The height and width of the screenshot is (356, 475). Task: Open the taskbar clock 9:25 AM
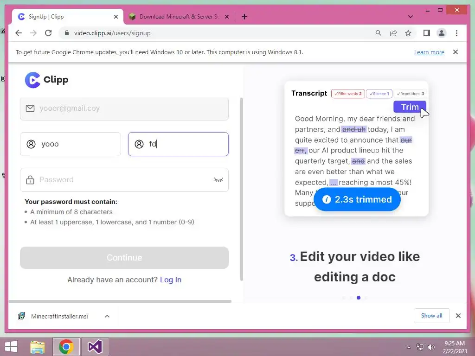(x=455, y=347)
